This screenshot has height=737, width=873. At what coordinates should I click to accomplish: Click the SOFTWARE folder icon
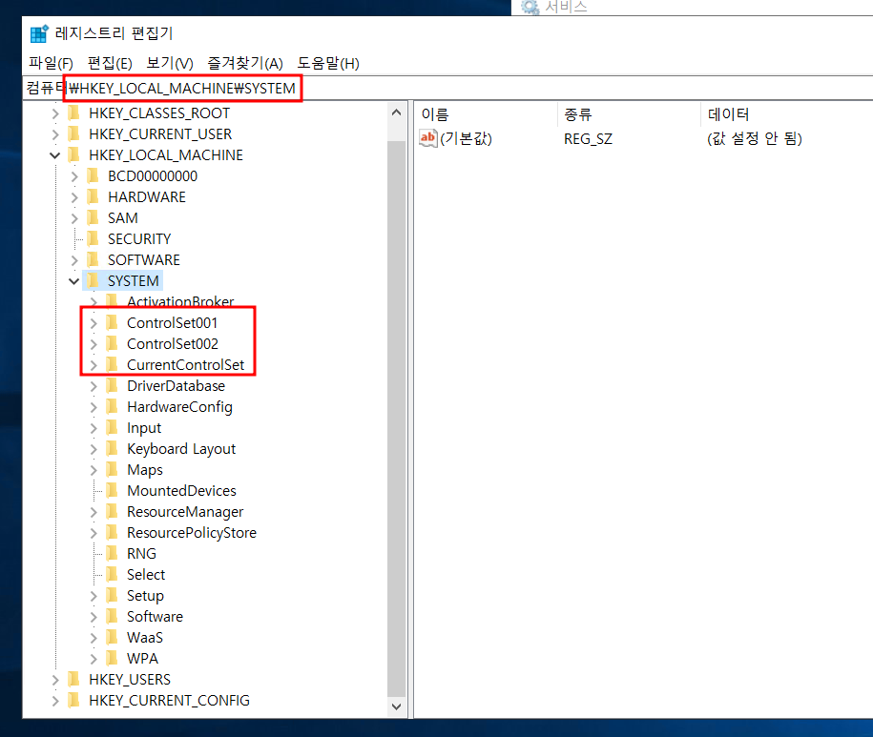point(93,259)
